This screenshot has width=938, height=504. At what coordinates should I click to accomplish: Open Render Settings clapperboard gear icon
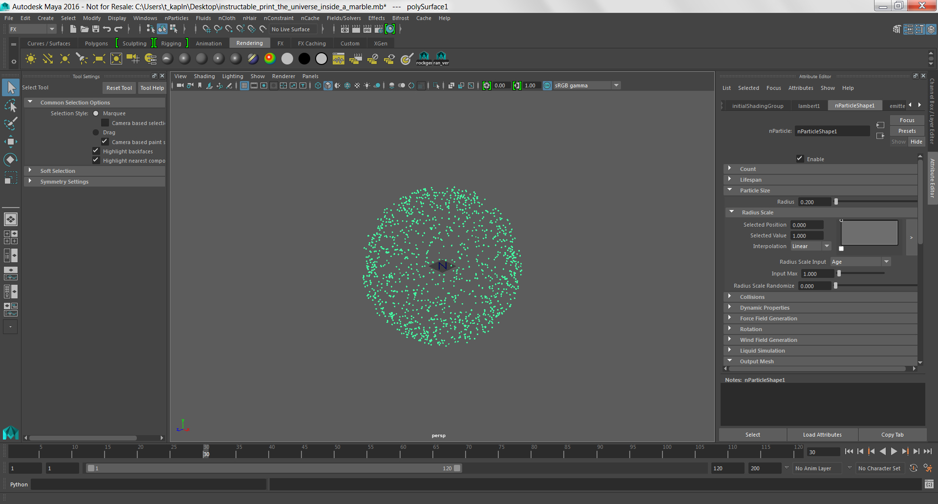379,29
